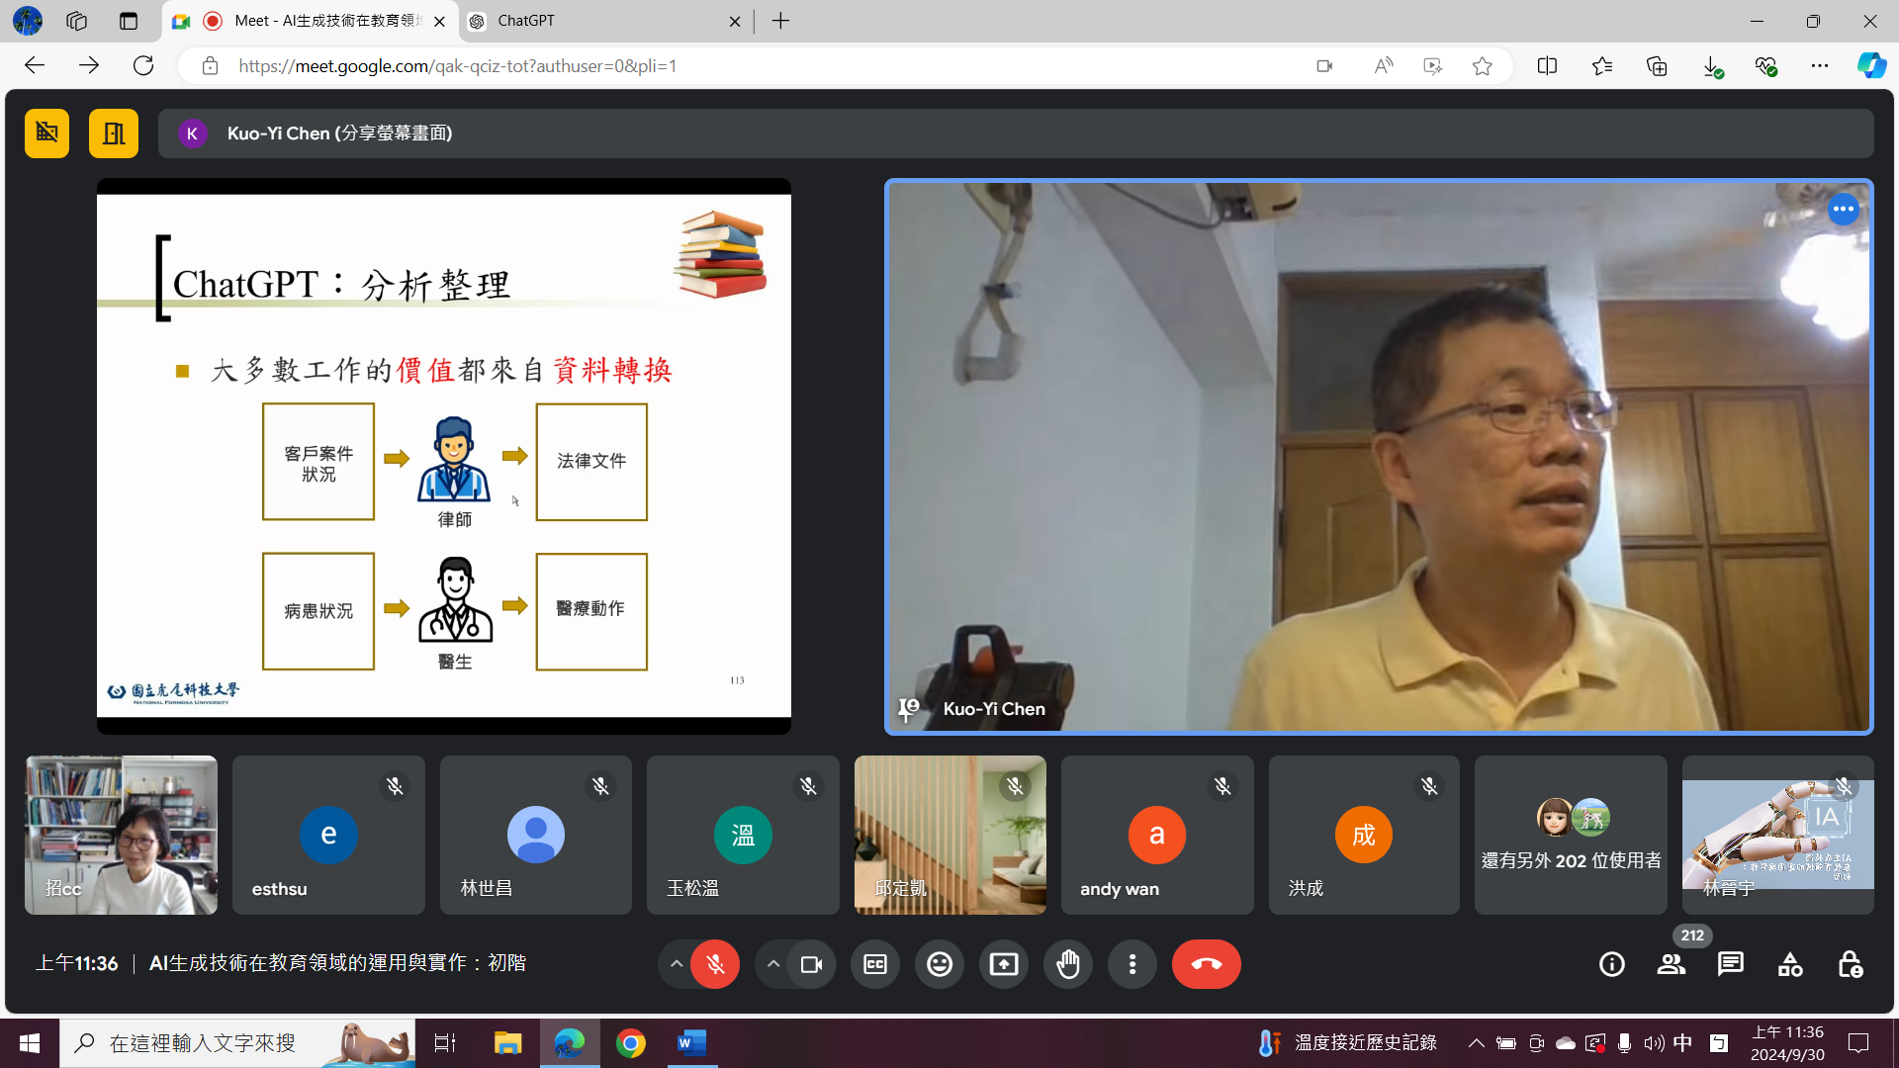The height and width of the screenshot is (1068, 1899).
Task: Open volume control in system tray
Action: 1654,1043
